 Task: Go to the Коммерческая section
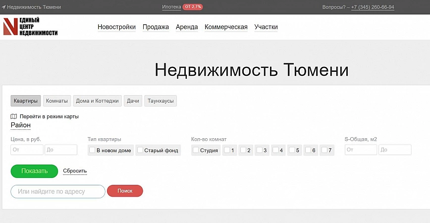(x=226, y=27)
